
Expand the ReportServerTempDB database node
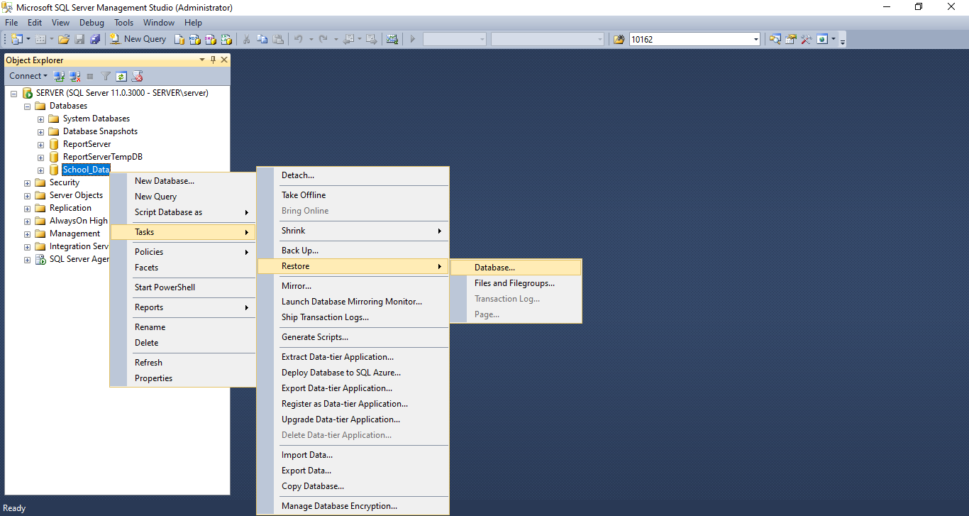point(40,157)
